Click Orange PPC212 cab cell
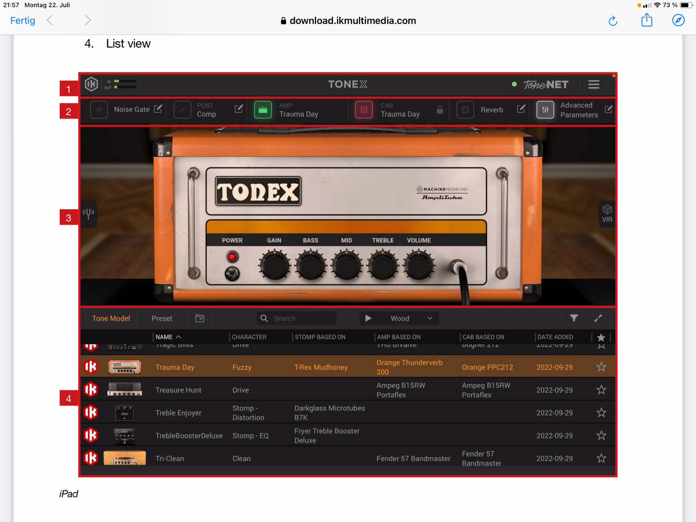The image size is (696, 522). (487, 367)
